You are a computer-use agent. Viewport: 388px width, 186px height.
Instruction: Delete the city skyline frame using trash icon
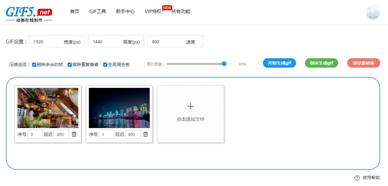(x=145, y=134)
